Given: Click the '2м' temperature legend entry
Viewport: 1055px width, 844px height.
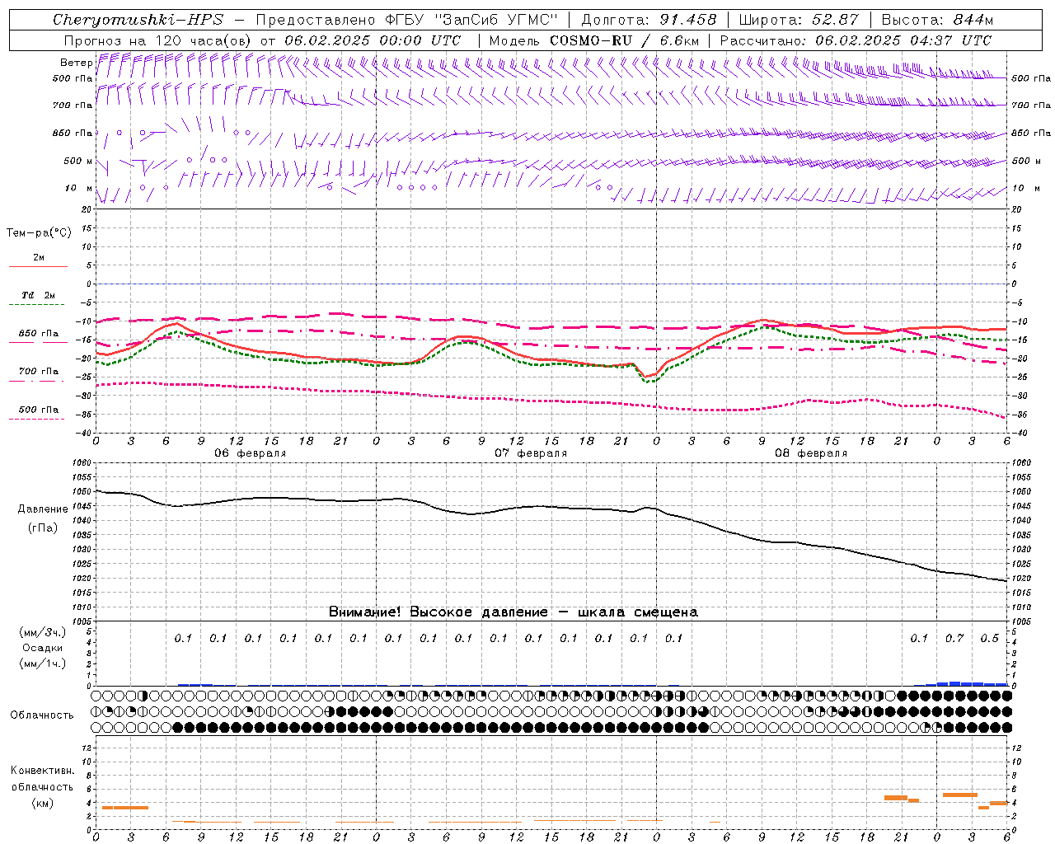Looking at the screenshot, I should click(39, 258).
